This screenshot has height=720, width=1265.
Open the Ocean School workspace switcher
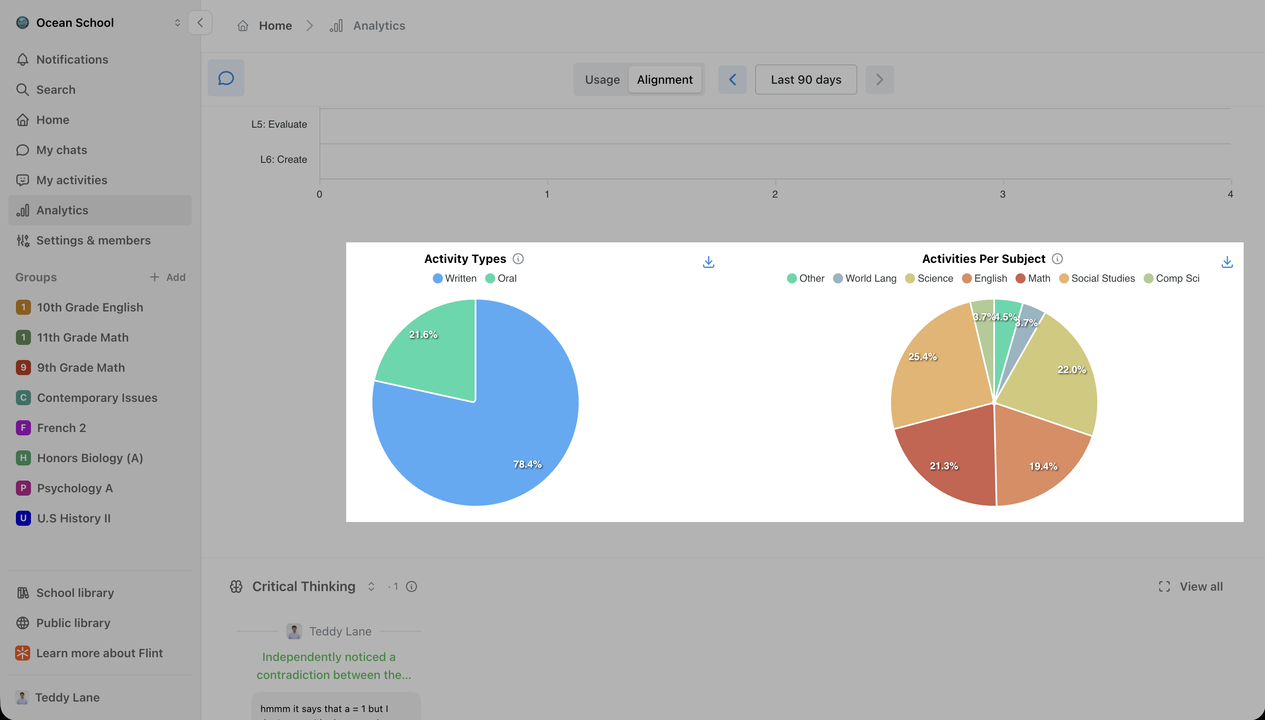coord(98,23)
